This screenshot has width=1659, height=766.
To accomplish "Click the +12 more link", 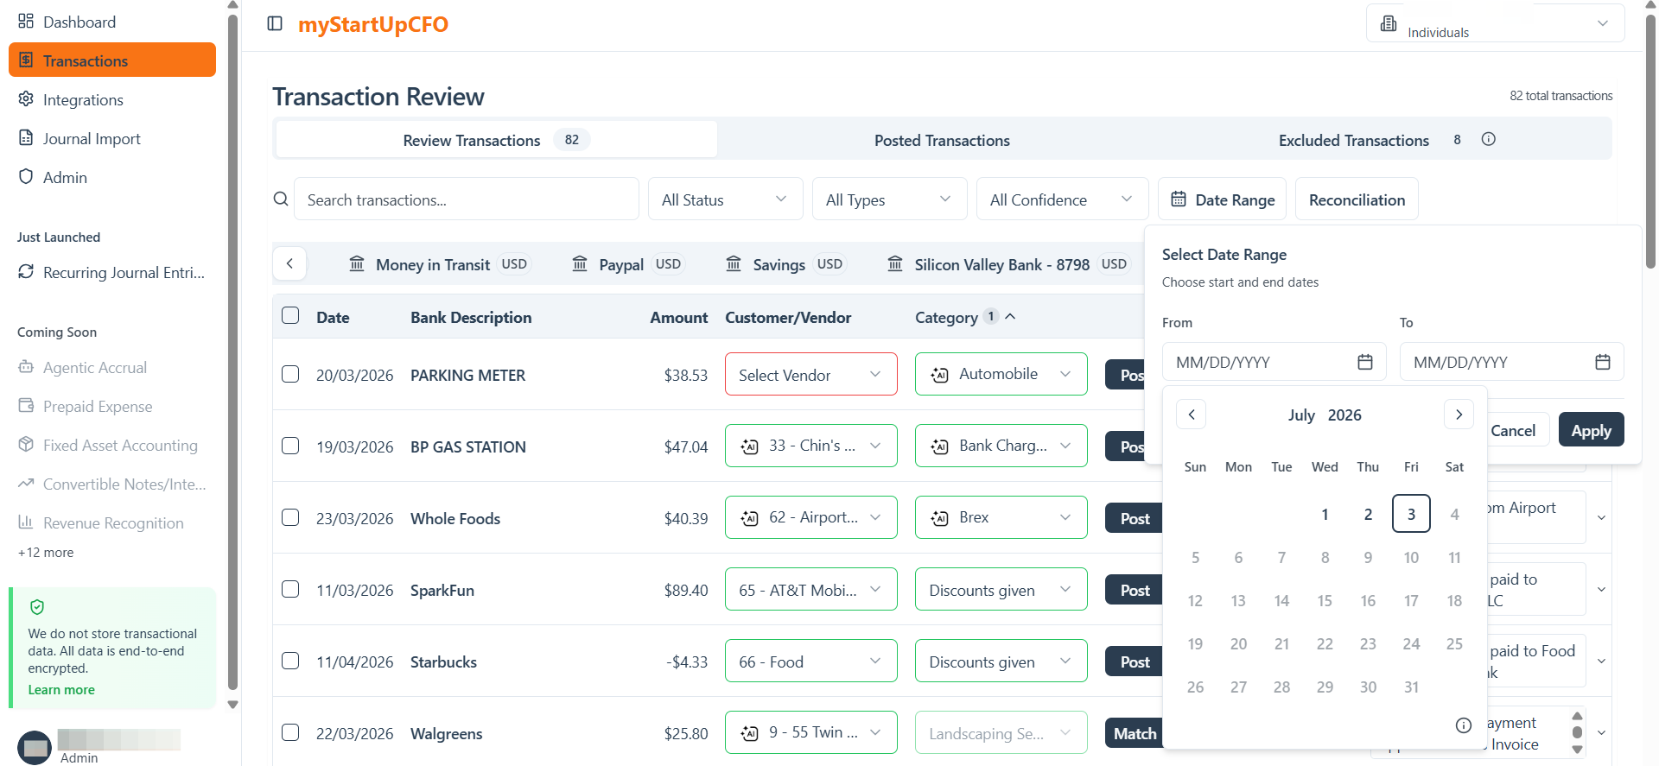I will [x=46, y=552].
